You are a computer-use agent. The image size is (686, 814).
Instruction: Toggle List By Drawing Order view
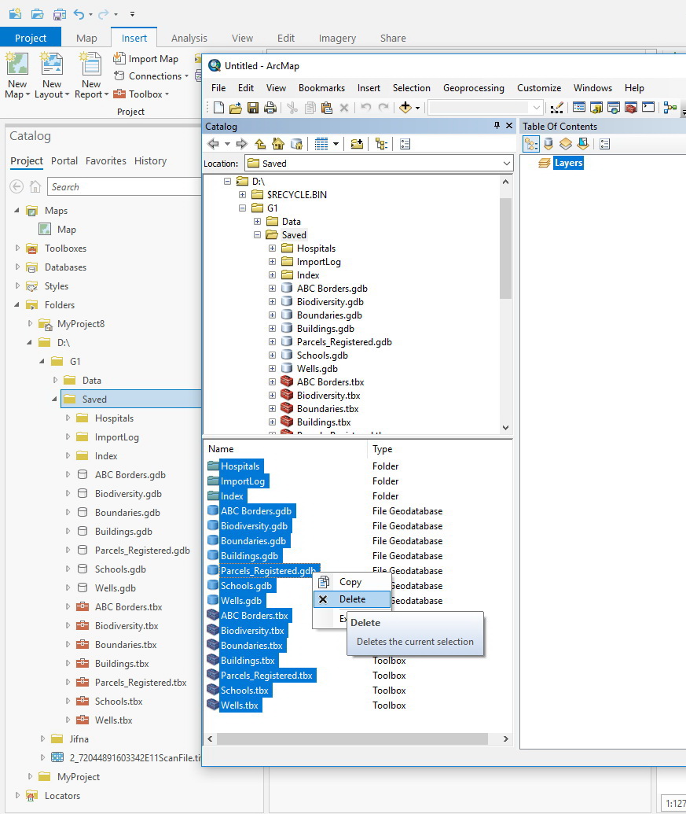[x=531, y=144]
